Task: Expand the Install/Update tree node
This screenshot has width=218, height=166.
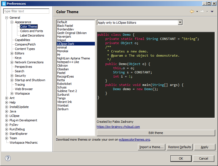Action: tap(6, 107)
